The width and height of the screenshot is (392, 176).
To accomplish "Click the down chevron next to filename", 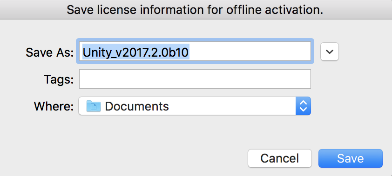I will (330, 52).
